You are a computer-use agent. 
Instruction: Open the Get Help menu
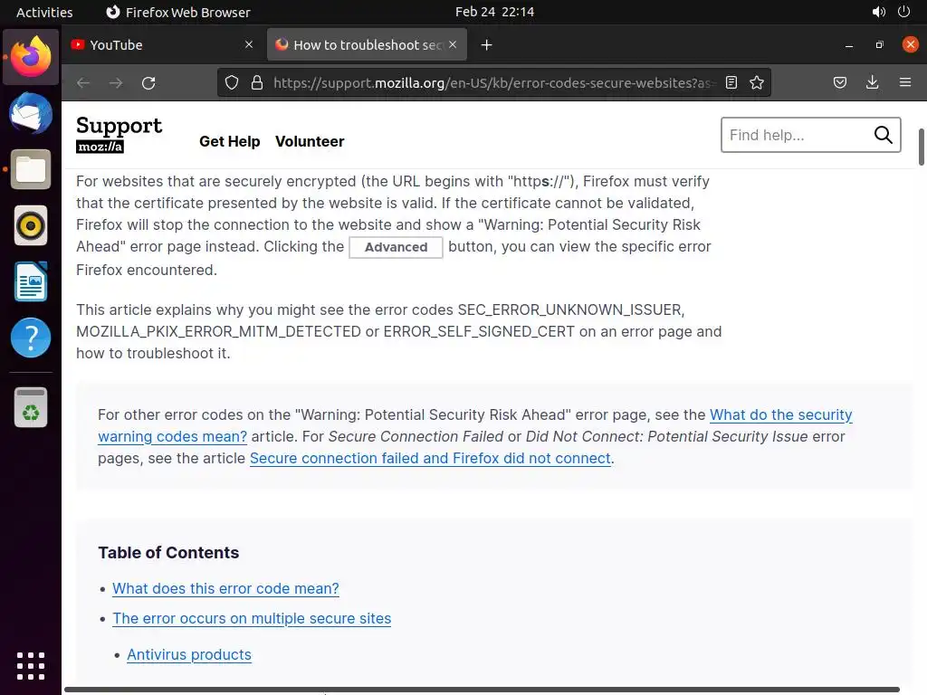(229, 141)
